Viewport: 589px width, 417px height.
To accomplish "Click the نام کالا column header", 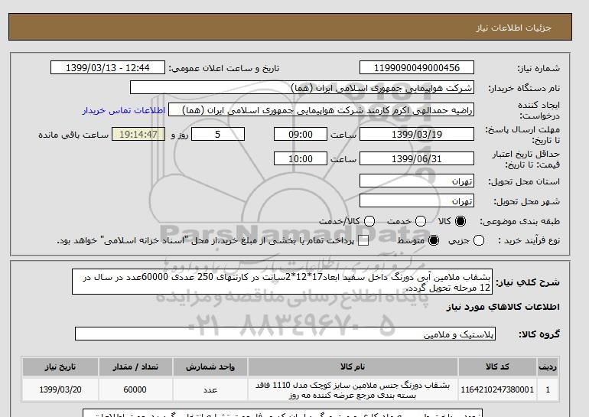I will pos(353,367).
